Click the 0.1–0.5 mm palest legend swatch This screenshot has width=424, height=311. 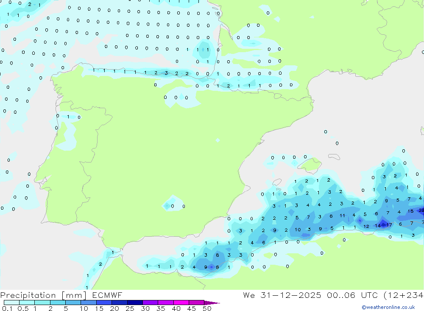pyautogui.click(x=11, y=303)
